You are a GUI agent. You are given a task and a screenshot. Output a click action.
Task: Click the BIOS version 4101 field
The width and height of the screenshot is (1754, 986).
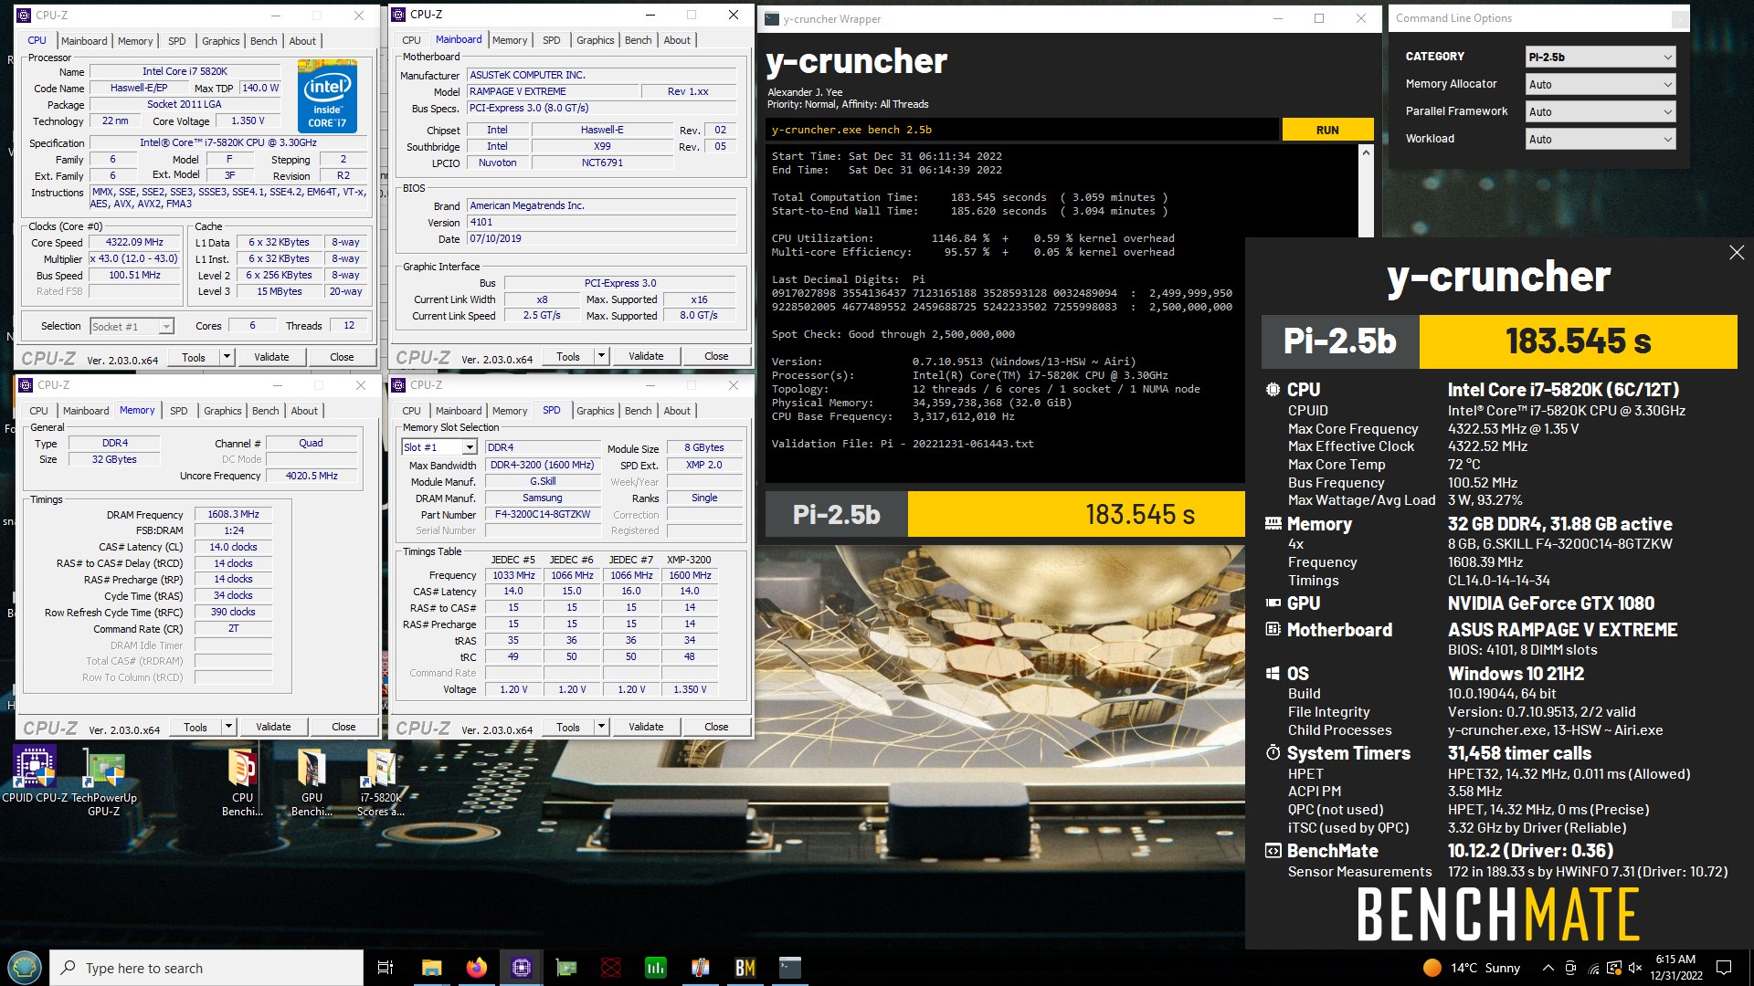pyautogui.click(x=601, y=222)
